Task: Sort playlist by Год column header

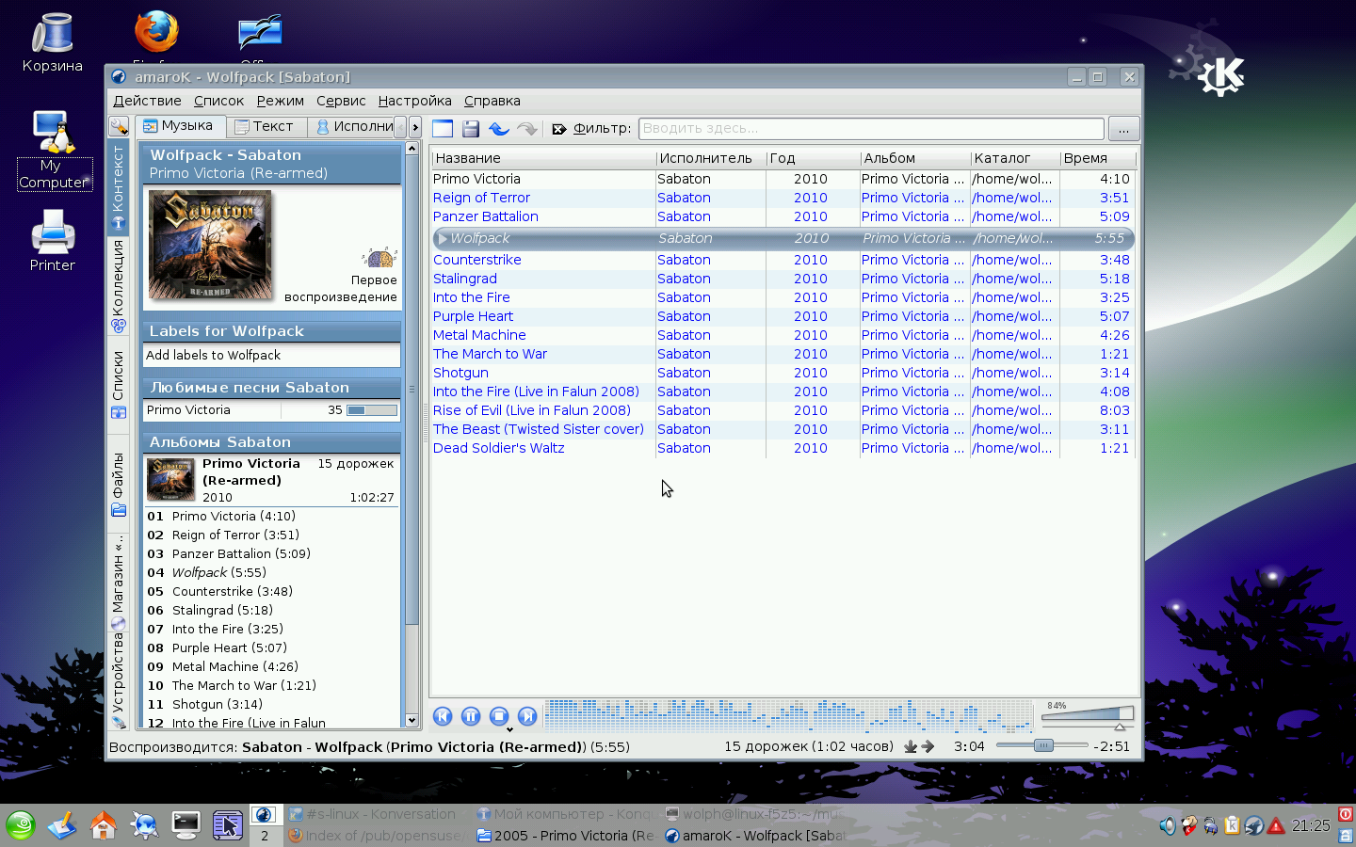Action: [x=813, y=158]
